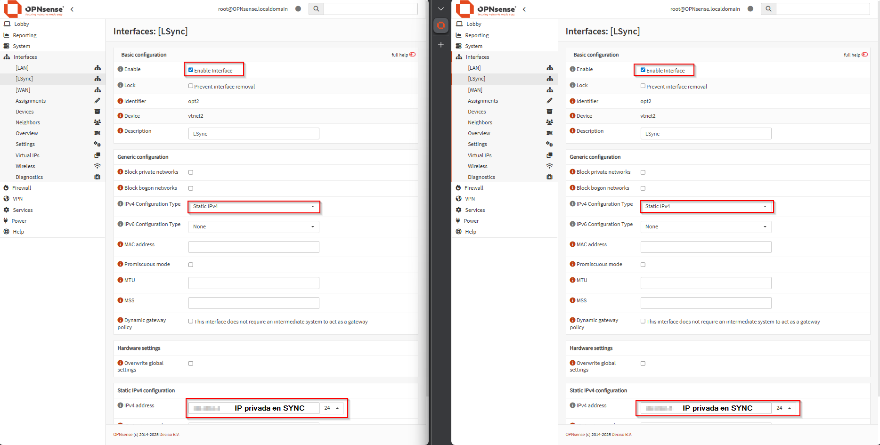The image size is (880, 445).
Task: Toggle Enable Interface checkbox in right window
Action: click(x=643, y=70)
